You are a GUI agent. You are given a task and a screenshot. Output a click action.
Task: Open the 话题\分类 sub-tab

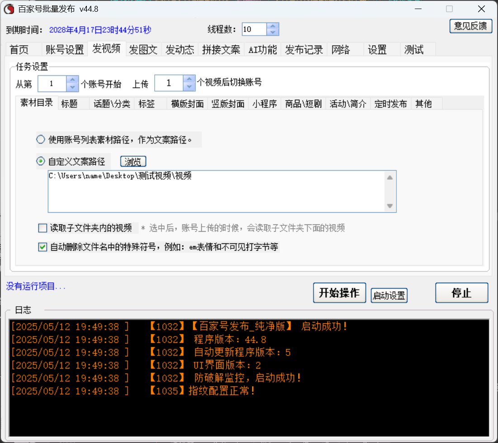(112, 104)
